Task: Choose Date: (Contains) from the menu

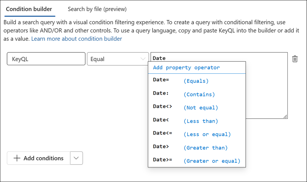Action: 184,94
